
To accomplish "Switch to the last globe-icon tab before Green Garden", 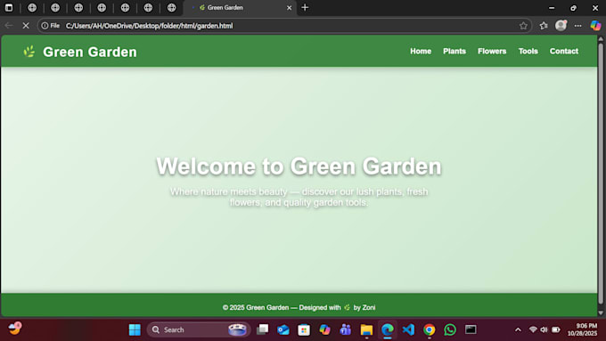I will (171, 8).
